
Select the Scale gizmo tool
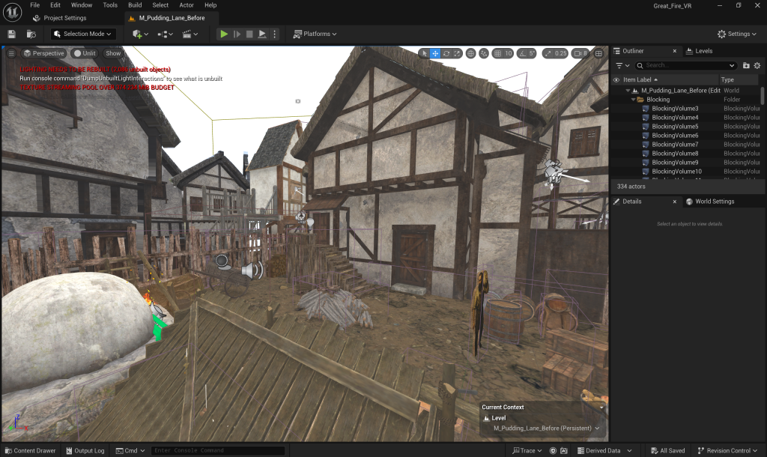(x=457, y=53)
